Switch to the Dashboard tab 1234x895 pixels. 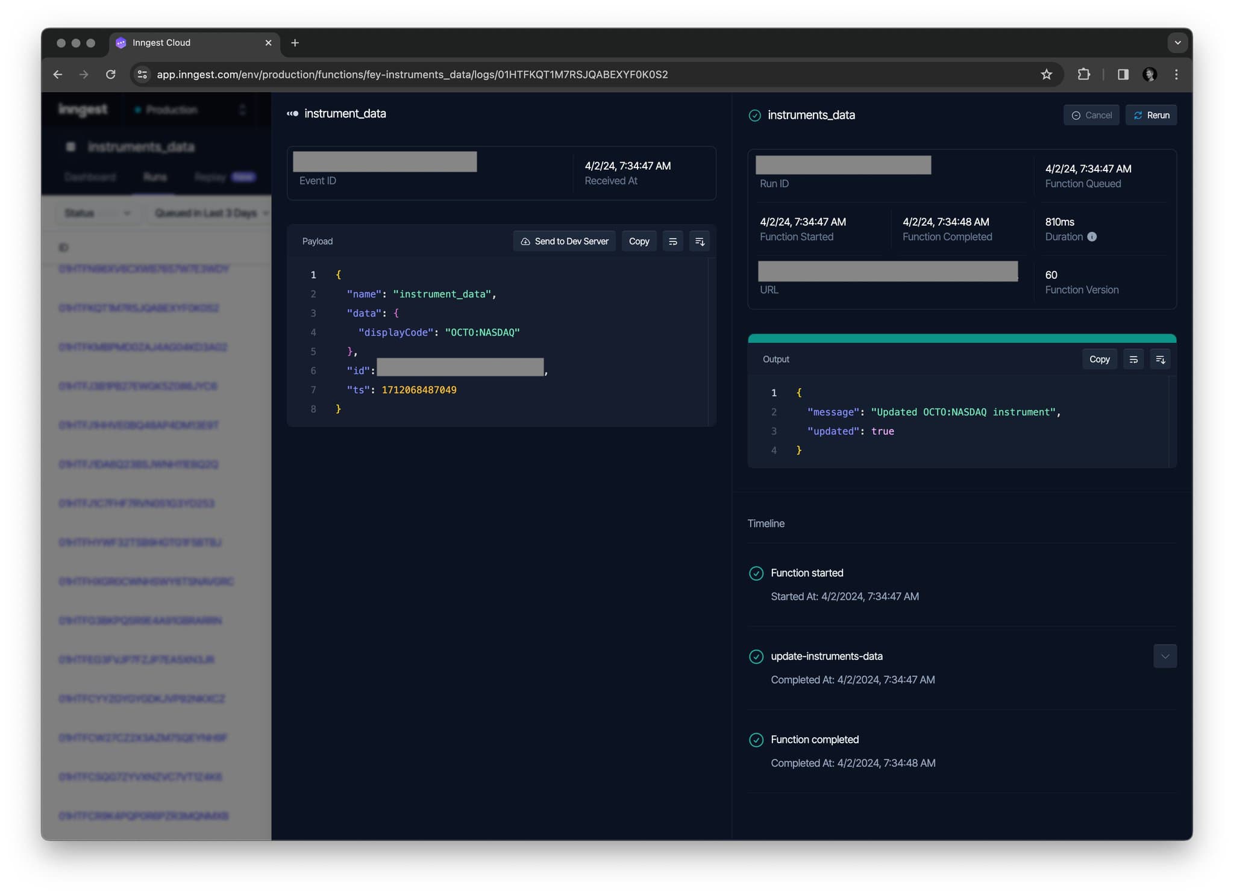90,176
